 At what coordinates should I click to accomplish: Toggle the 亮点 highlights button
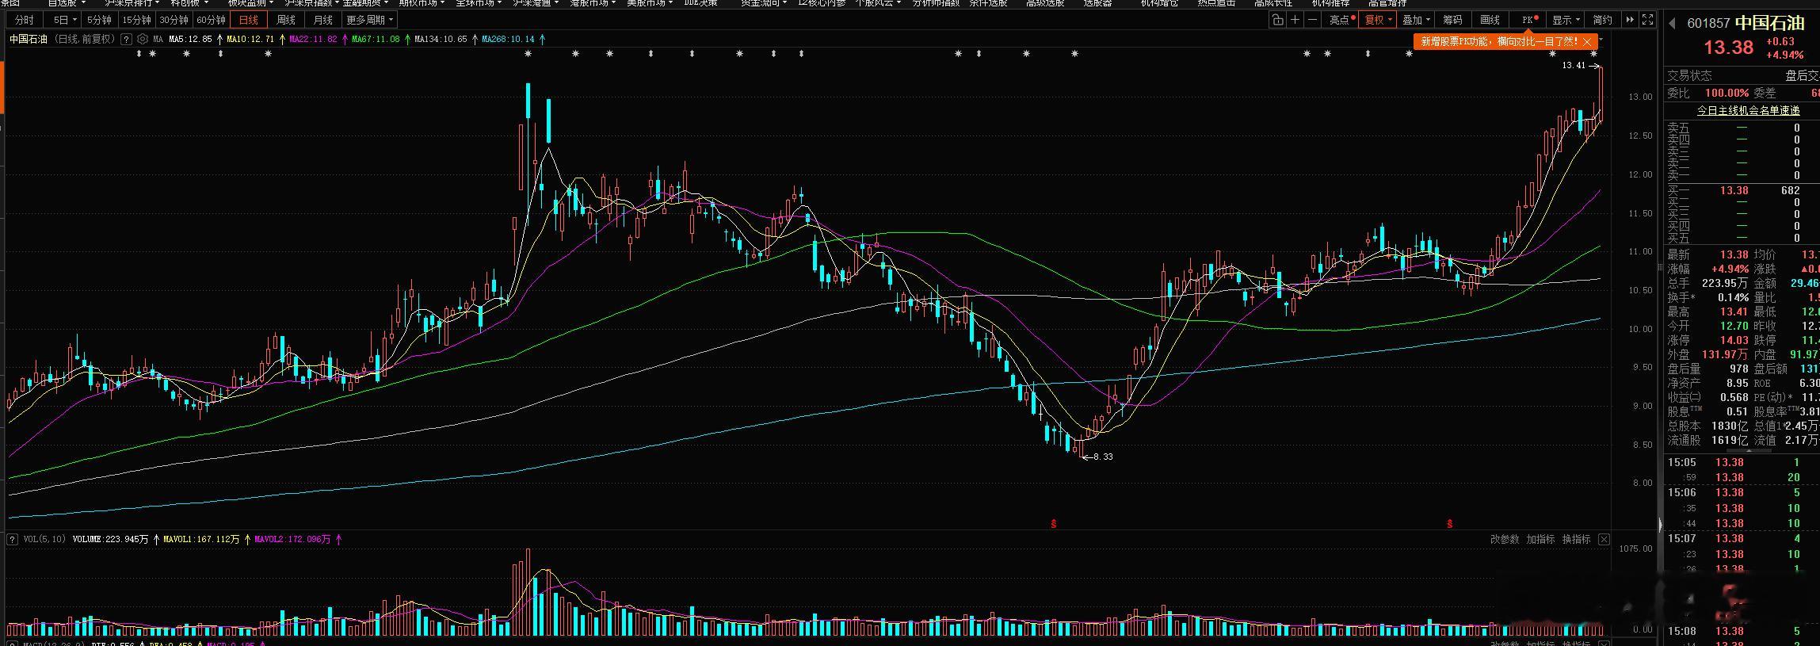click(x=1341, y=20)
